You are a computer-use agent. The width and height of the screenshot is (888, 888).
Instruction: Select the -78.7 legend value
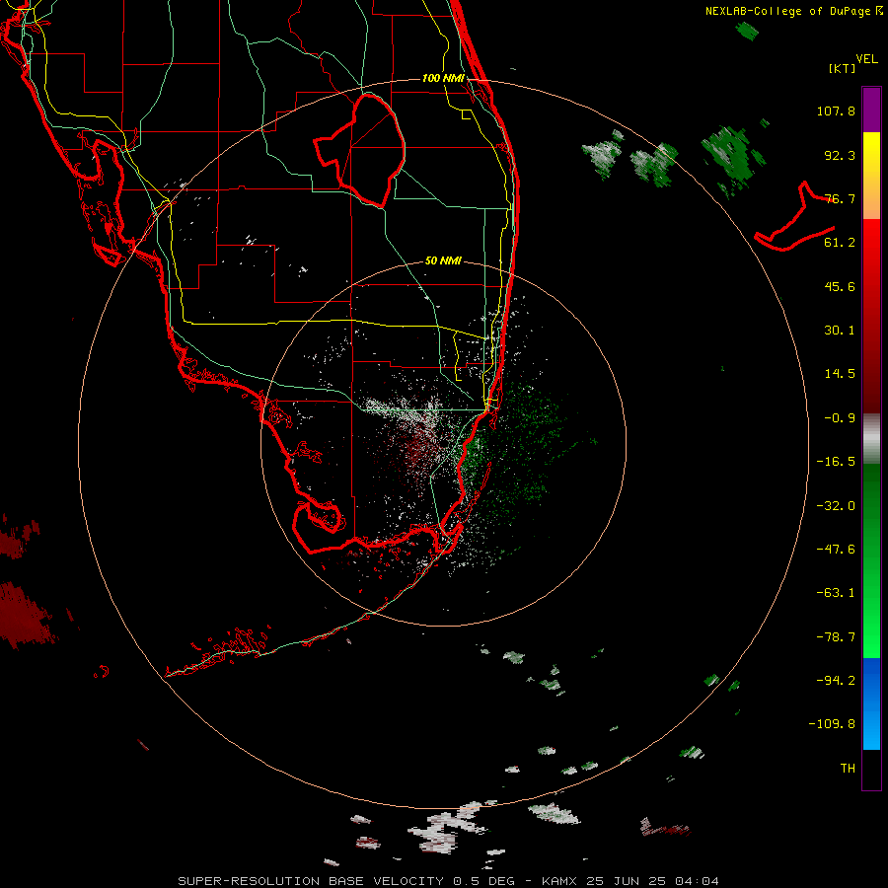point(836,637)
